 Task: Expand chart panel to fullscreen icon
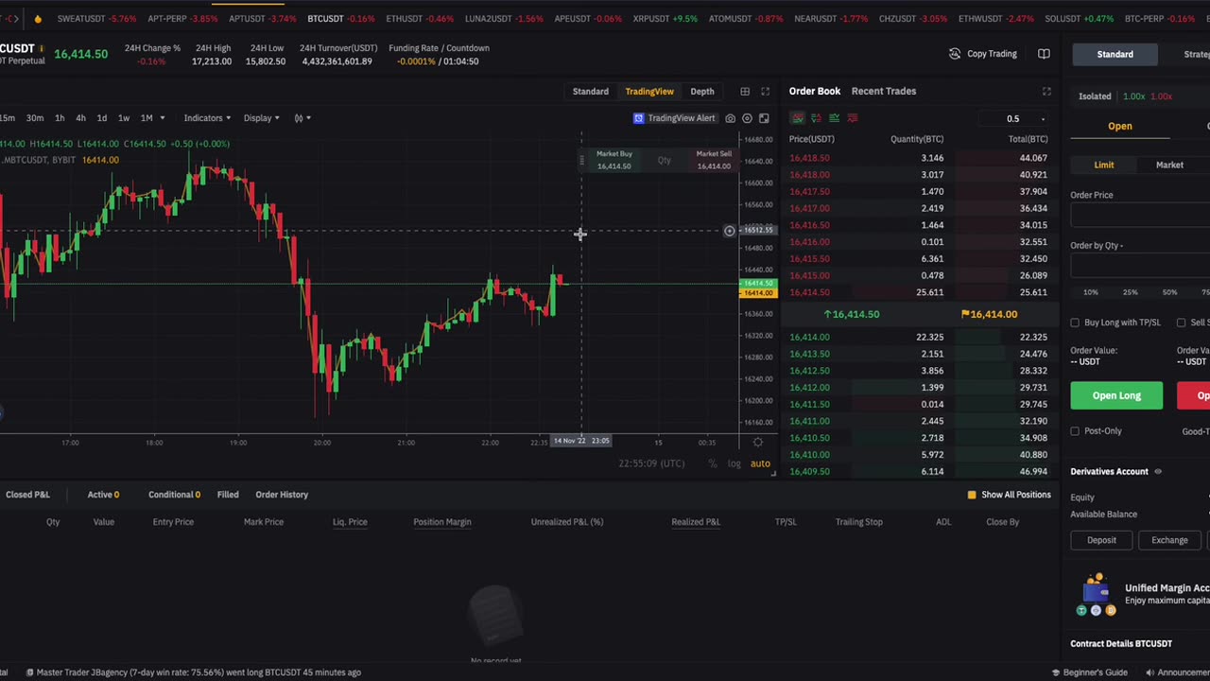point(765,92)
